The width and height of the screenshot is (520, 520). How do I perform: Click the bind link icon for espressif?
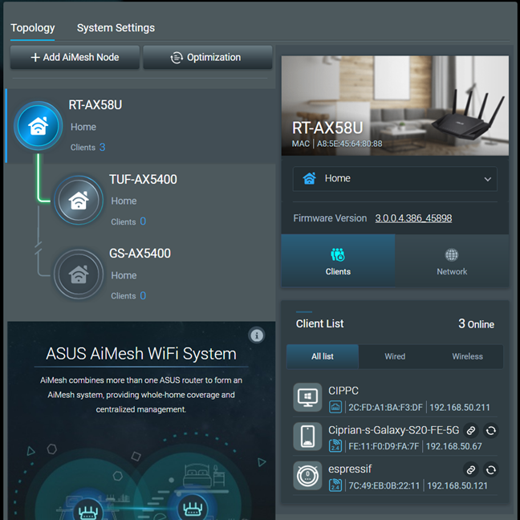(471, 469)
